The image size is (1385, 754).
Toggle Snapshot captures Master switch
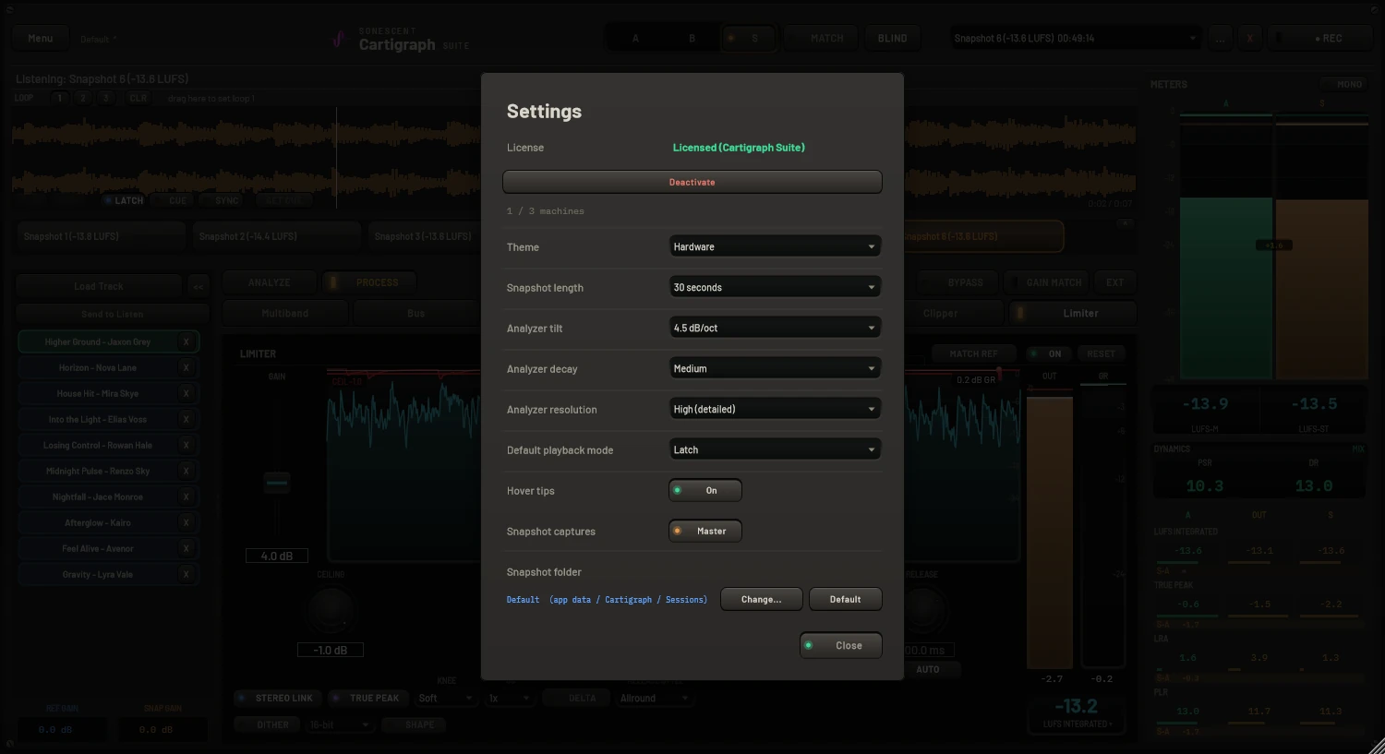pyautogui.click(x=705, y=531)
